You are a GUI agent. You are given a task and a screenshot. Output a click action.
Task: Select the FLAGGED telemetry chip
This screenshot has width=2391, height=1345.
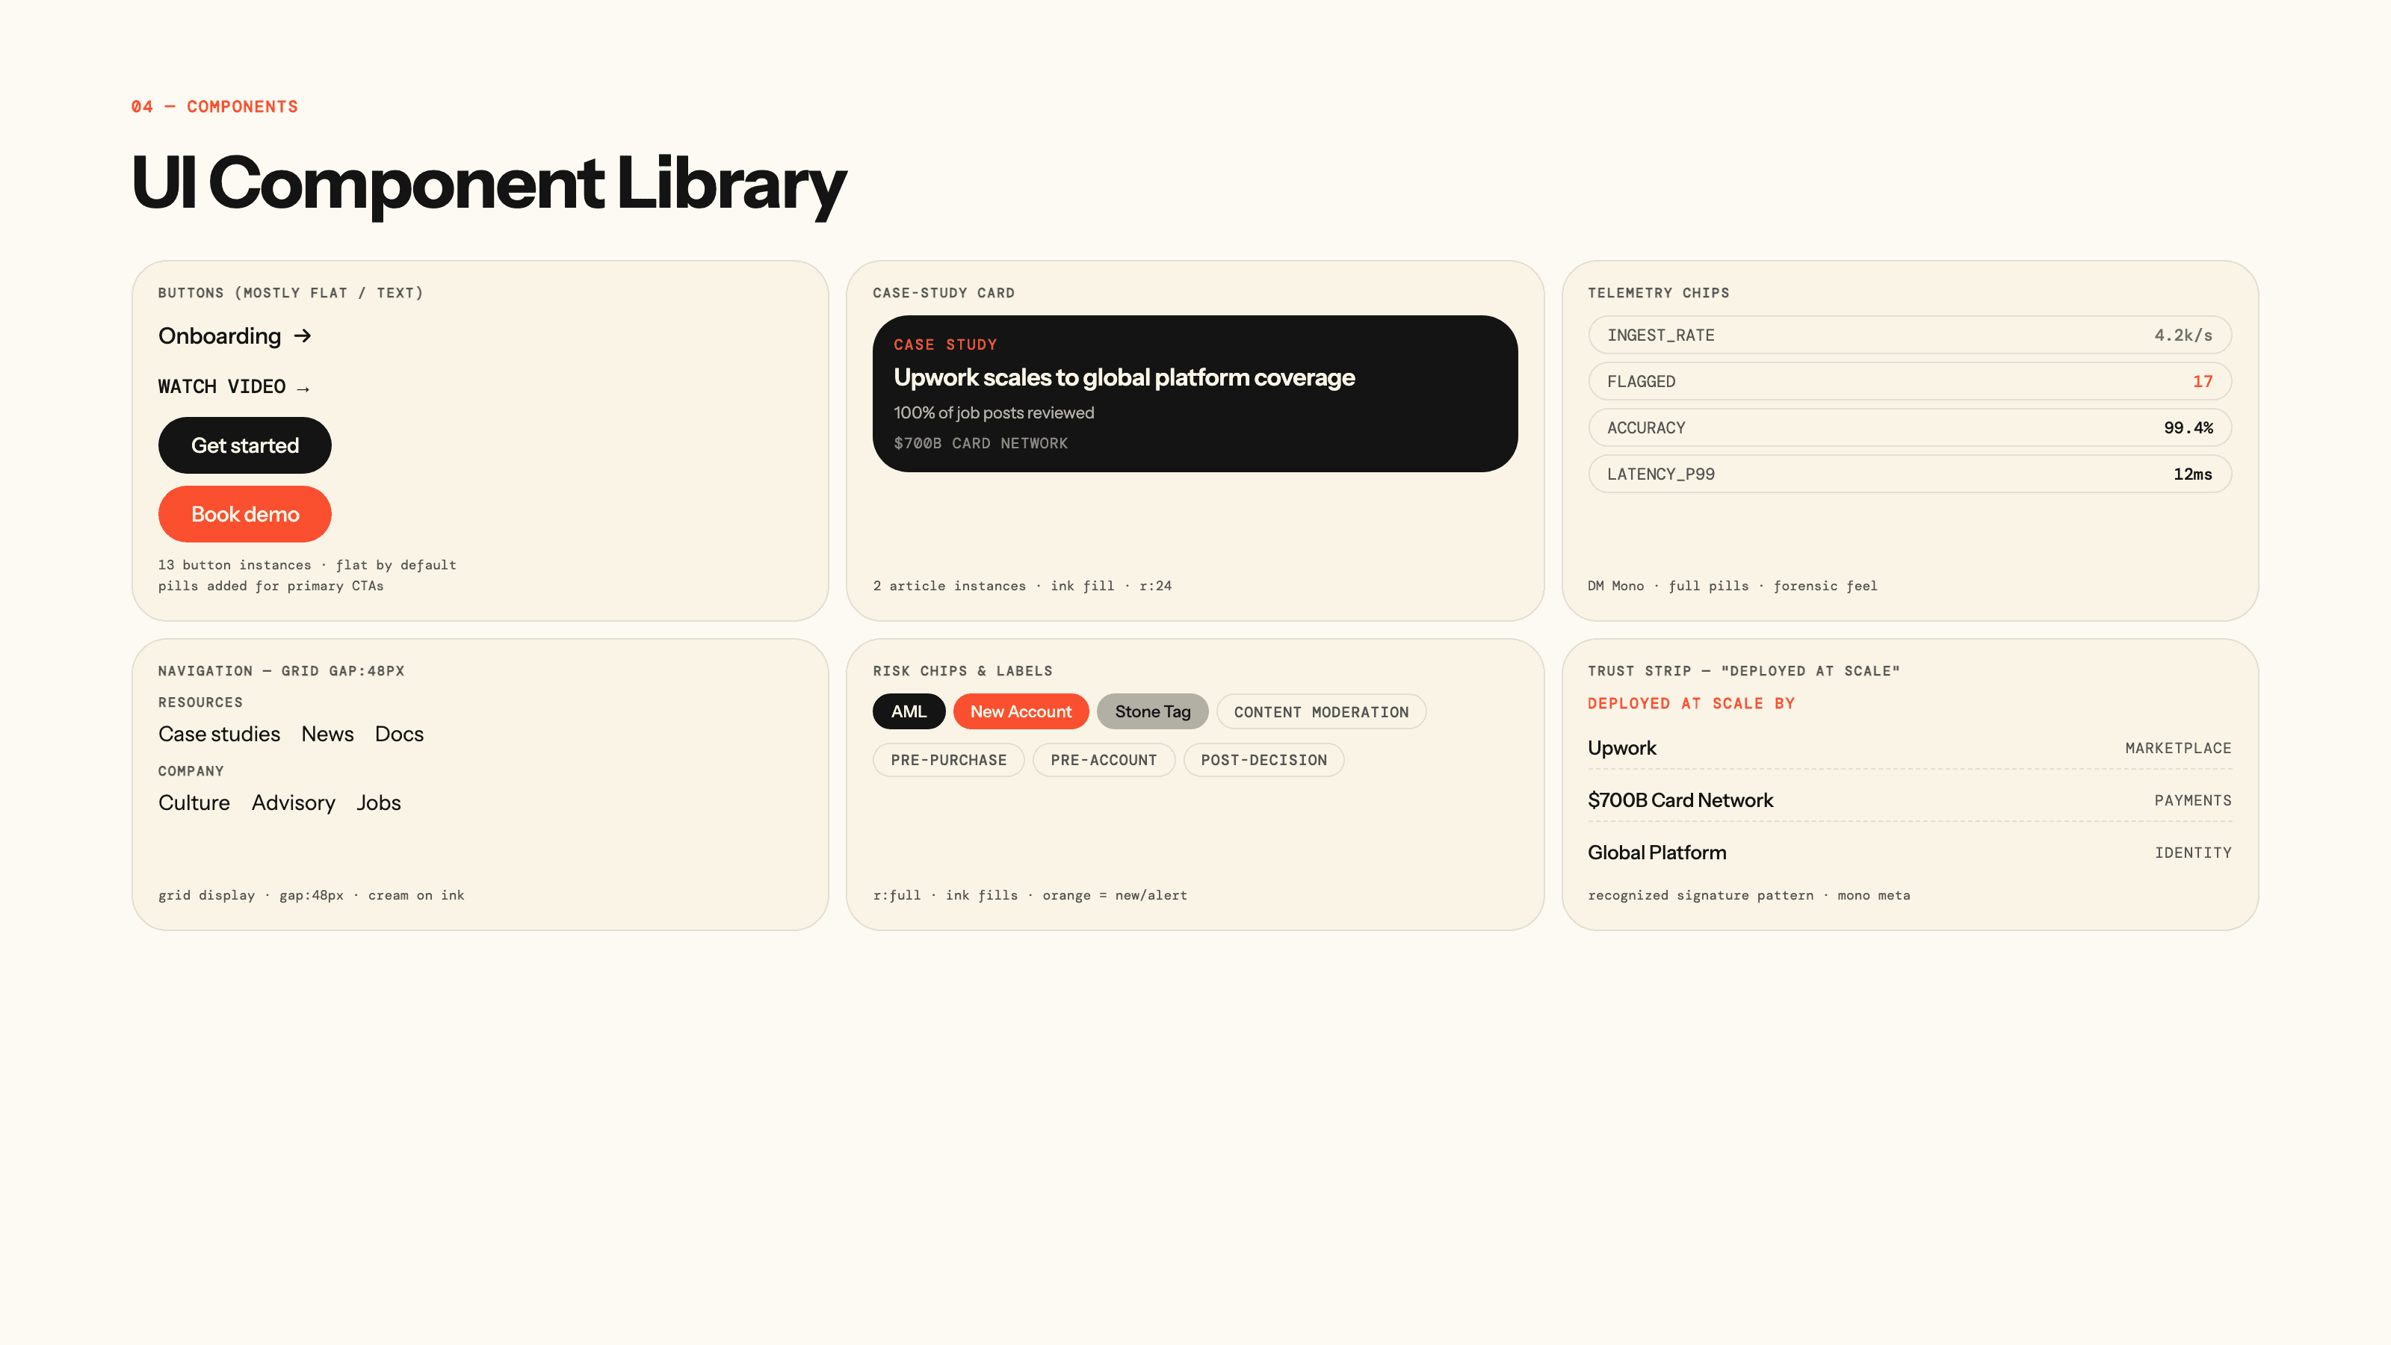coord(1909,382)
